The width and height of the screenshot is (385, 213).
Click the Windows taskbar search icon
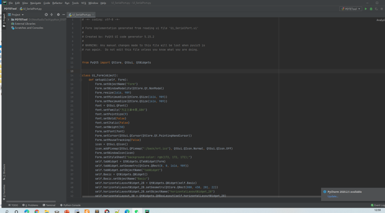[7, 211]
